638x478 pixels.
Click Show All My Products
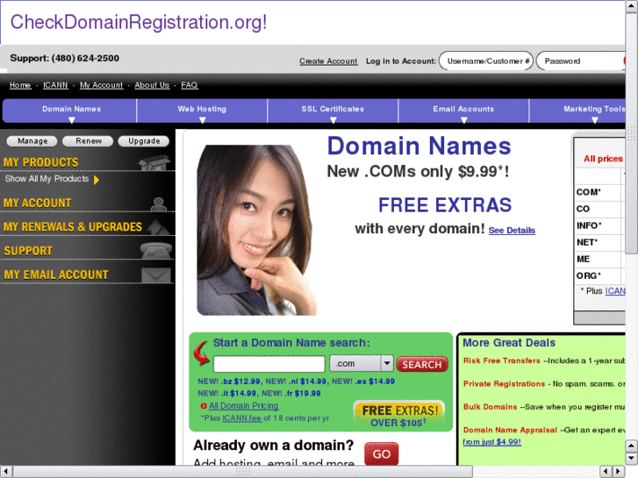(x=47, y=179)
